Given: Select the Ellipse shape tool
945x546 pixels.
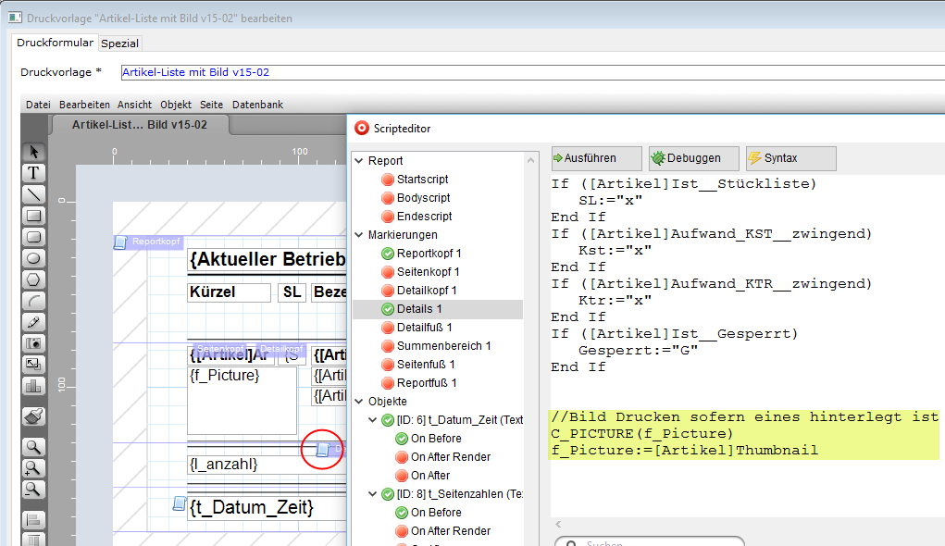Looking at the screenshot, I should 34,258.
